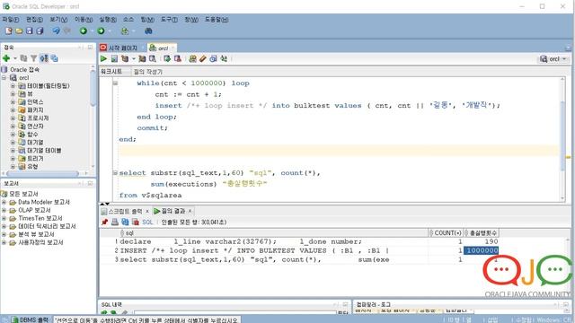Run Statement with the green play icon

click(x=104, y=58)
